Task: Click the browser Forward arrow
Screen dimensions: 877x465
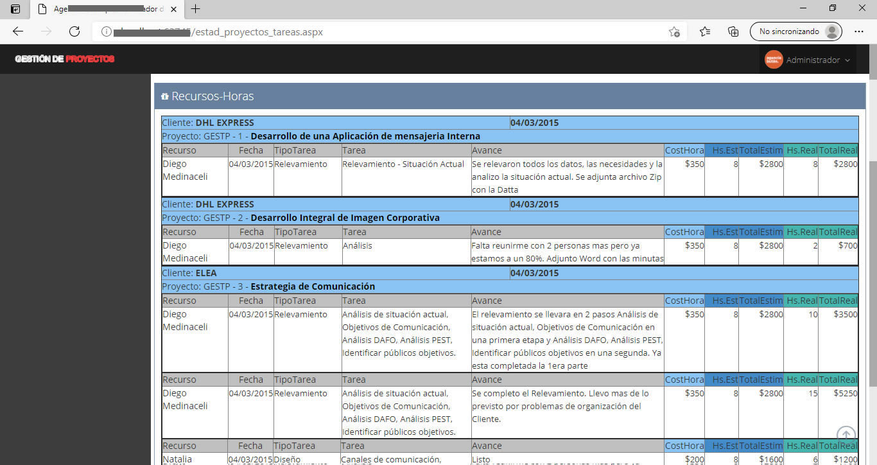Action: (x=46, y=31)
